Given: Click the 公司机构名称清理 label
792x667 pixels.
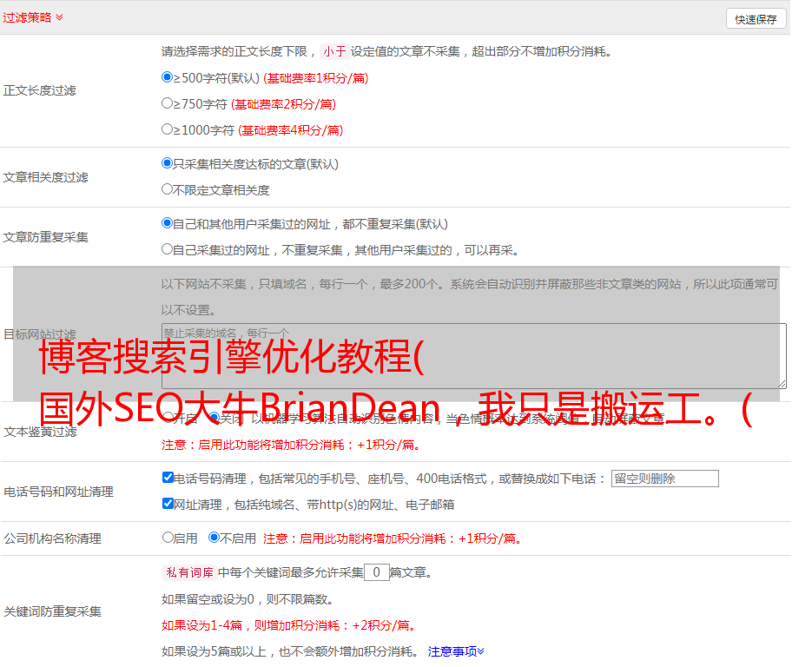Looking at the screenshot, I should [x=52, y=538].
